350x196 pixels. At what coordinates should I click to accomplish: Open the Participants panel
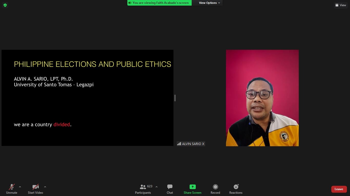(143, 189)
